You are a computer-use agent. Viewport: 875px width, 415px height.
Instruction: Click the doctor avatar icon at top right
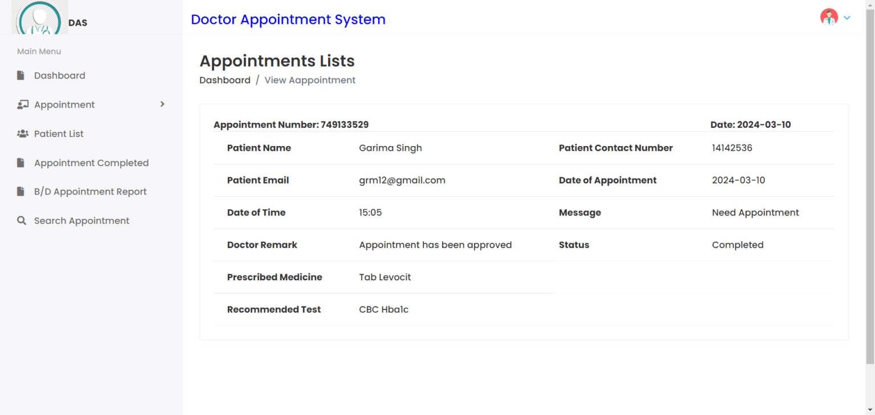point(828,16)
